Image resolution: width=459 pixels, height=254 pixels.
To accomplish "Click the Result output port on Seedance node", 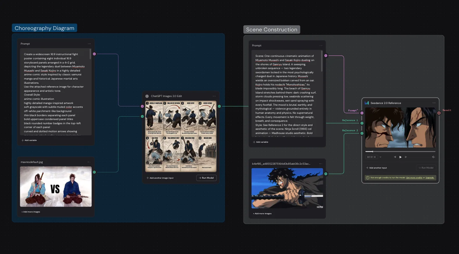I will pos(439,113).
